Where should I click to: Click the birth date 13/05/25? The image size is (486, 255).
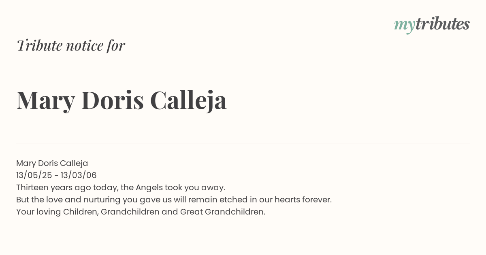point(34,175)
